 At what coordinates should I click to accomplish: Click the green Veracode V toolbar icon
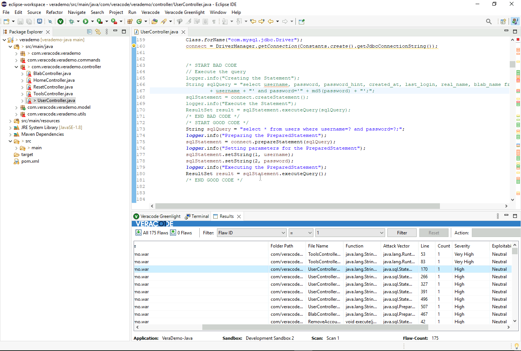(x=60, y=21)
